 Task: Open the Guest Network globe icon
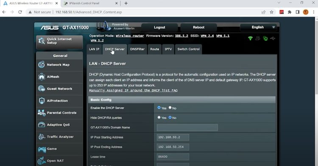click(42, 89)
